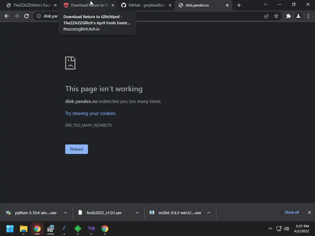Open the feather pen taskbar app
The width and height of the screenshot is (315, 236).
(64, 229)
